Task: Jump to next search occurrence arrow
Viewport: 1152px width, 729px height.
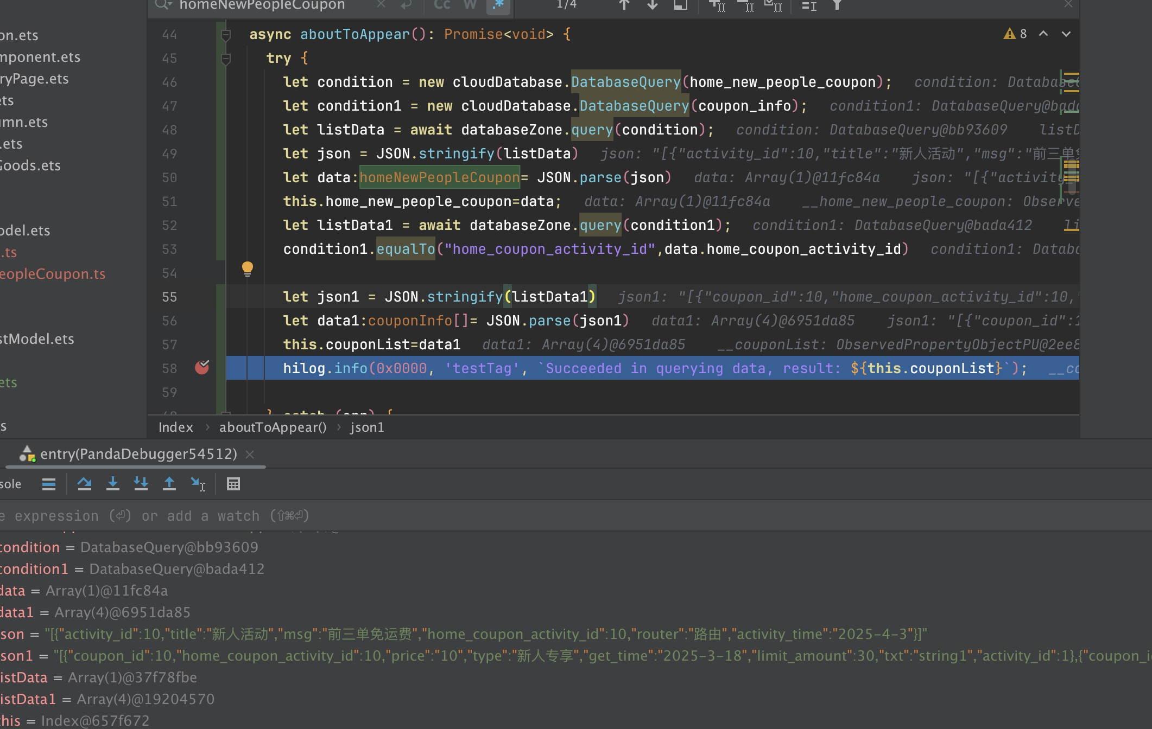Action: click(x=652, y=5)
